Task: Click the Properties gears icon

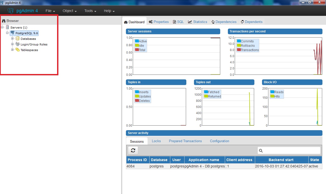Action: pyautogui.click(x=151, y=22)
